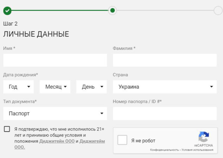Expand the Тип документа dropdown showing Паспорт
Screen dimensions: 223x158
point(55,113)
